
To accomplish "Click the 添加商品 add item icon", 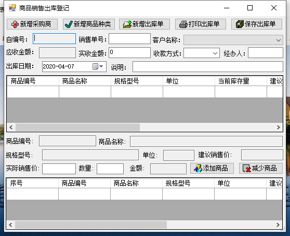I will (197, 169).
